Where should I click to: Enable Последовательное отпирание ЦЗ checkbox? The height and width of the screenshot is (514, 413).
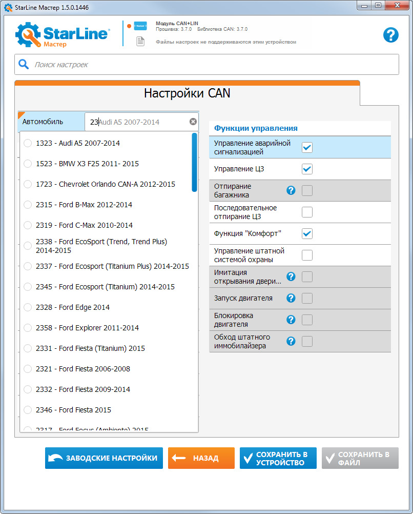point(307,212)
